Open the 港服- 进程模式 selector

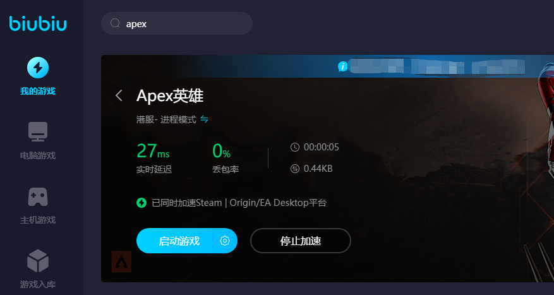tap(166, 119)
